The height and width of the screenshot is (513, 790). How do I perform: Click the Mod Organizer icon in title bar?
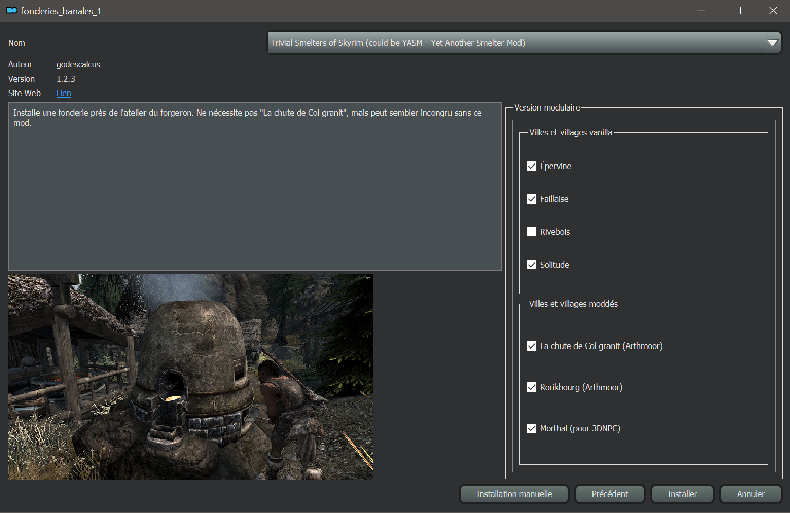[11, 11]
